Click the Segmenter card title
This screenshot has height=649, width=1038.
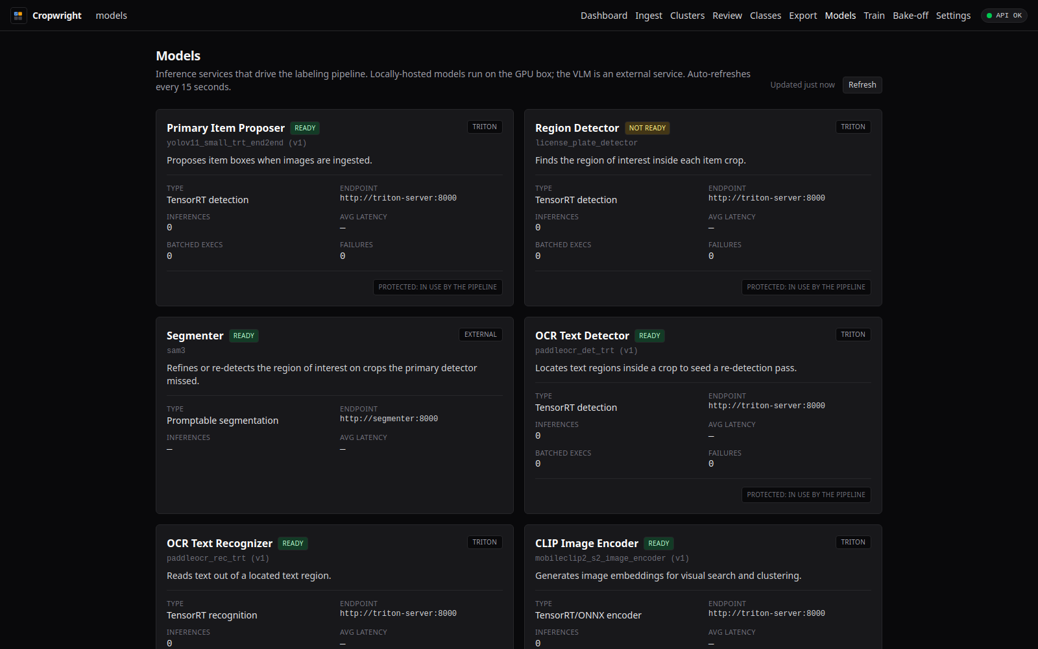tap(195, 336)
